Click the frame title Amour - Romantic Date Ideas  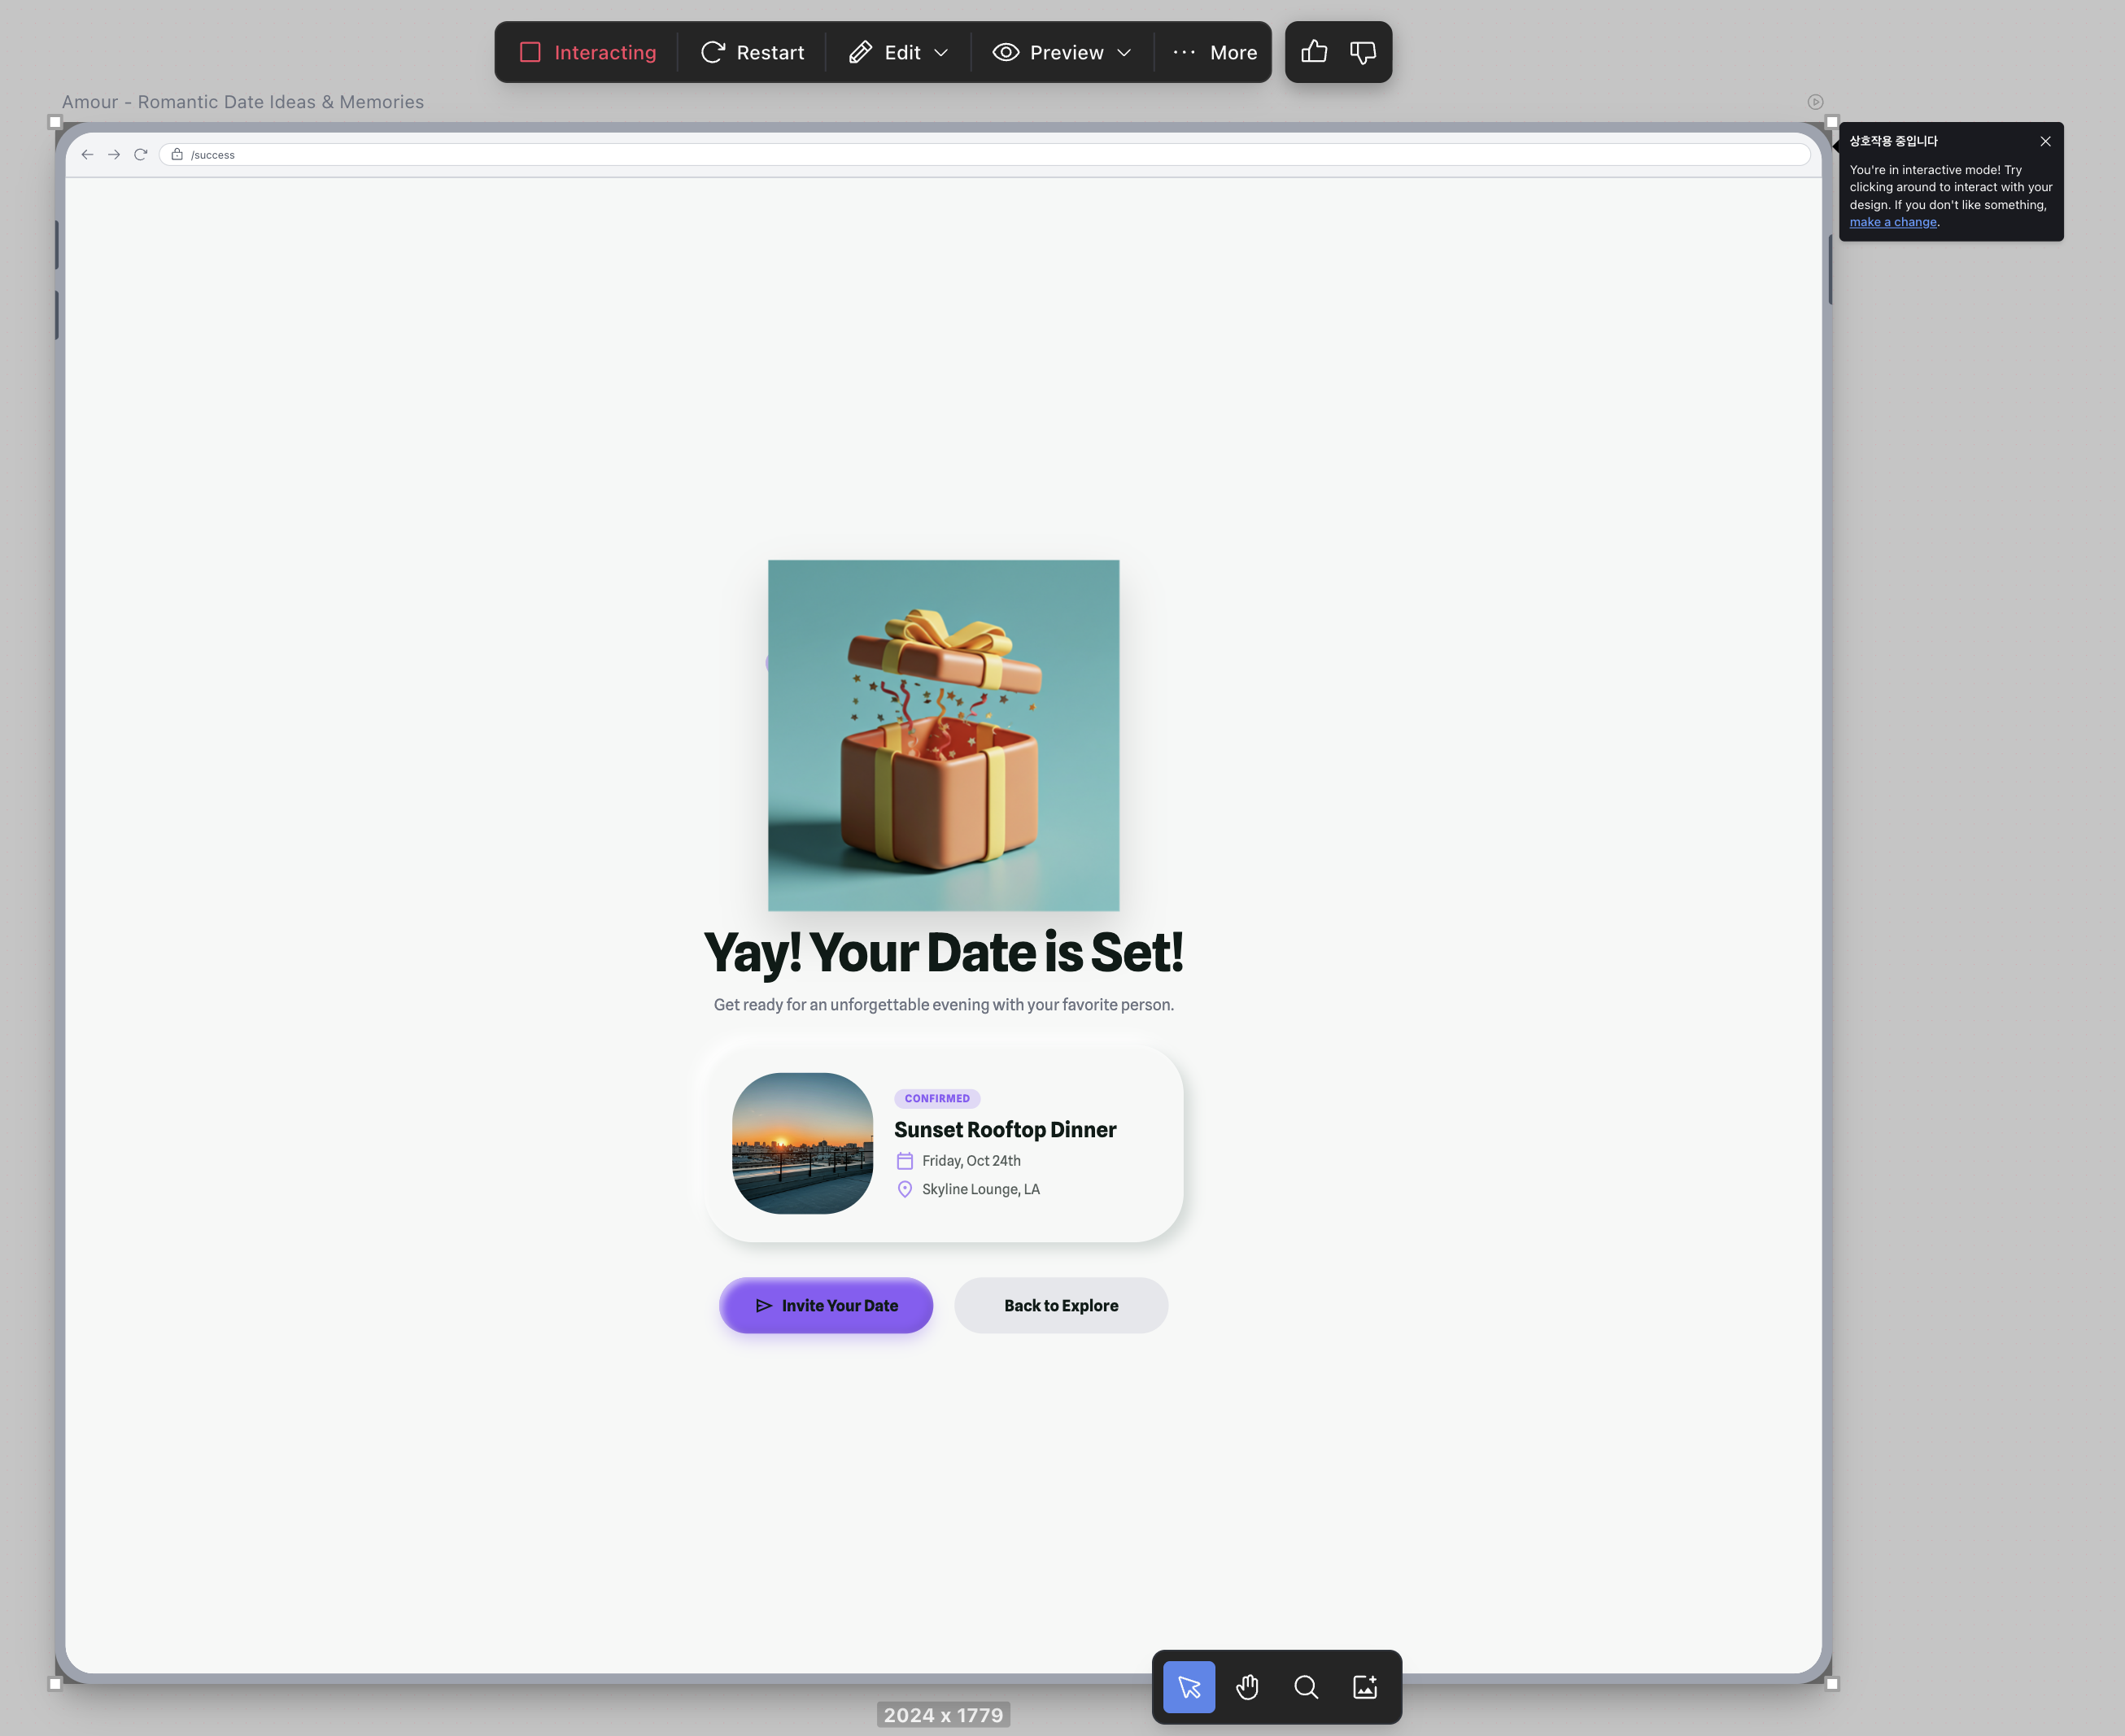tap(243, 102)
